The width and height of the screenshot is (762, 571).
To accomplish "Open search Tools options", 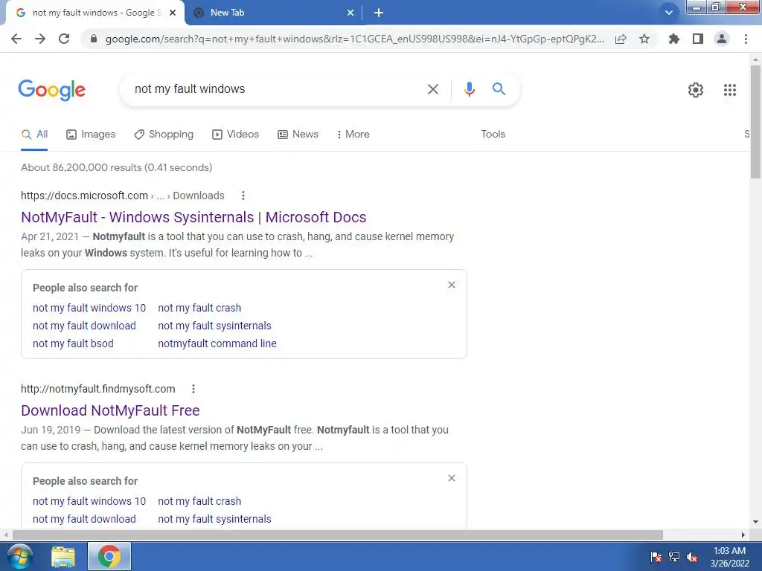I will [x=493, y=135].
